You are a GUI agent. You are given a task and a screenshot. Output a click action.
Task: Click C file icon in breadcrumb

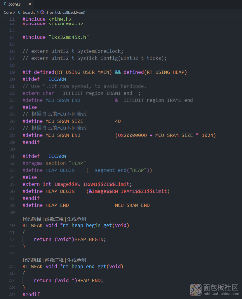click(19, 12)
